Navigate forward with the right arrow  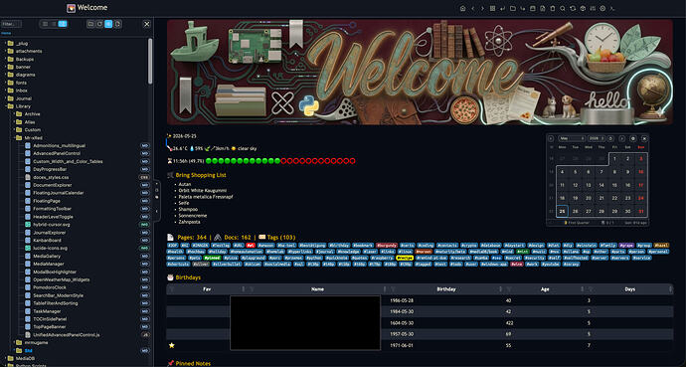[x=482, y=8]
